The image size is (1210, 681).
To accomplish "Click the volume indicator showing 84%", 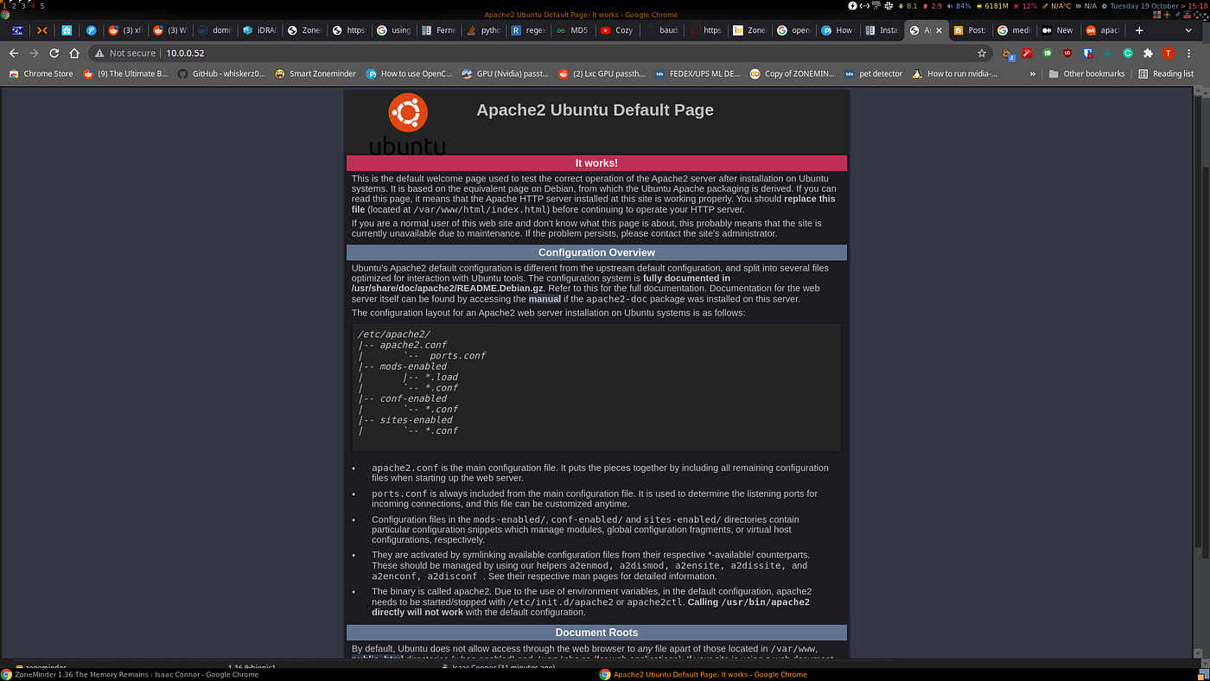I will click(x=958, y=5).
